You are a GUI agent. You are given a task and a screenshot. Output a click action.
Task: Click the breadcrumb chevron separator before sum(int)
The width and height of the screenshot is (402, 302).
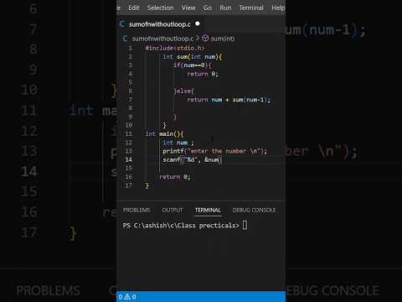(198, 38)
